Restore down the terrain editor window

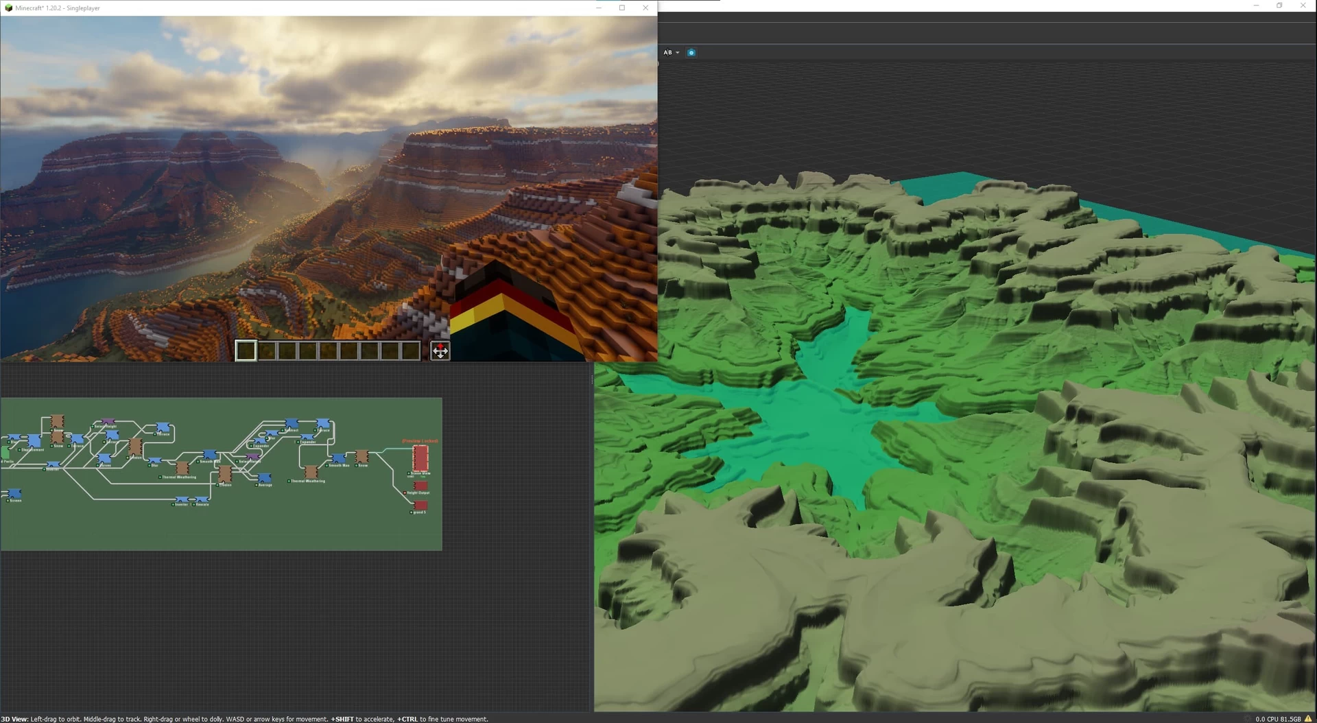point(1279,5)
